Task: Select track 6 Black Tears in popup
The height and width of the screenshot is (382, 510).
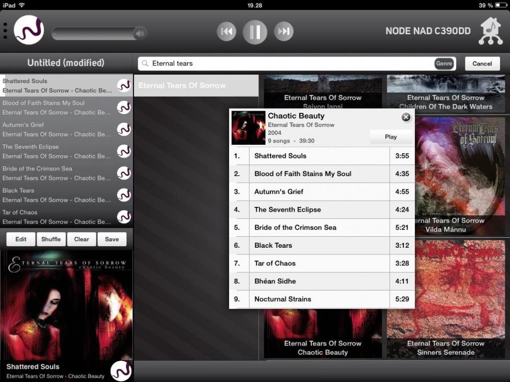Action: (x=322, y=245)
